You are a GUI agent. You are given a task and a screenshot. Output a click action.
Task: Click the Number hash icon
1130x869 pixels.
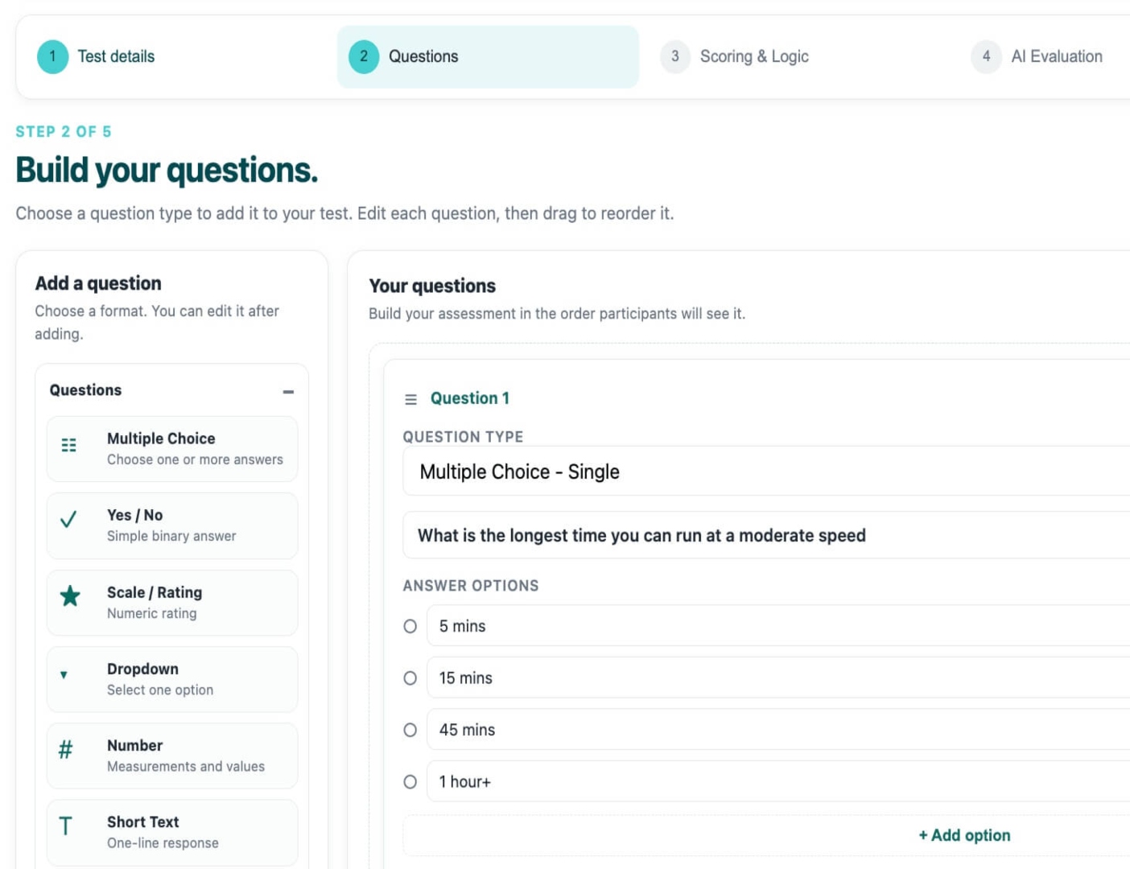coord(66,750)
